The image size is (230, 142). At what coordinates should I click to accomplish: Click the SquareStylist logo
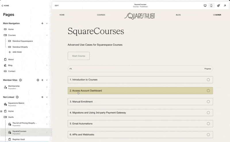tap(140, 16)
